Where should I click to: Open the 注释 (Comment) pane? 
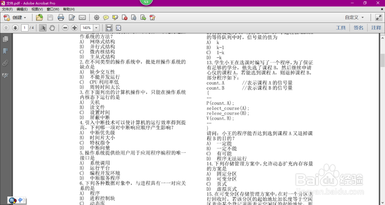(x=376, y=28)
